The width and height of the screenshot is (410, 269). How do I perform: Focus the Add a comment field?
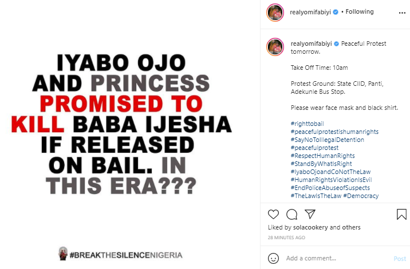pyautogui.click(x=335, y=258)
